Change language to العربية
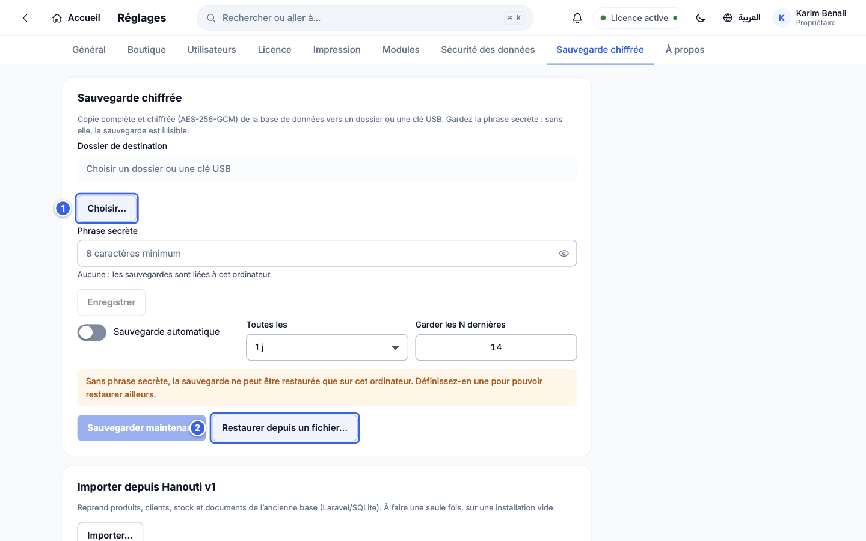866x541 pixels. pos(742,18)
